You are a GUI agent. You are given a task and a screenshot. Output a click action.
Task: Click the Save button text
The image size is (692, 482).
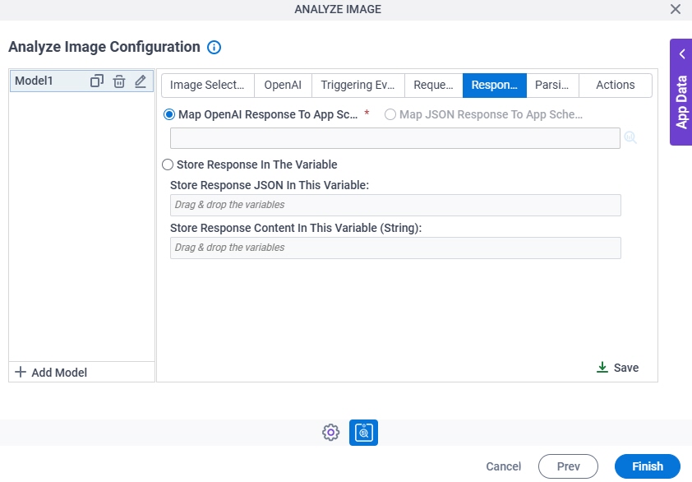coord(625,368)
